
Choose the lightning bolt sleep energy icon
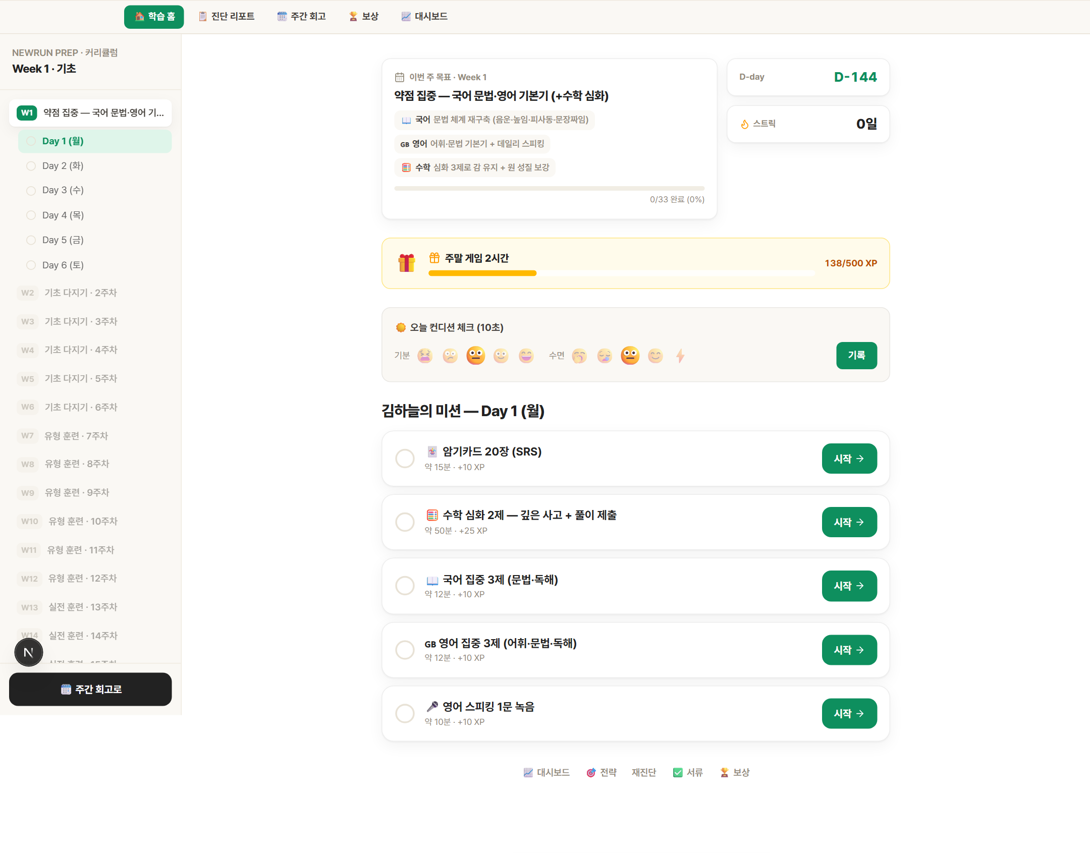point(680,356)
